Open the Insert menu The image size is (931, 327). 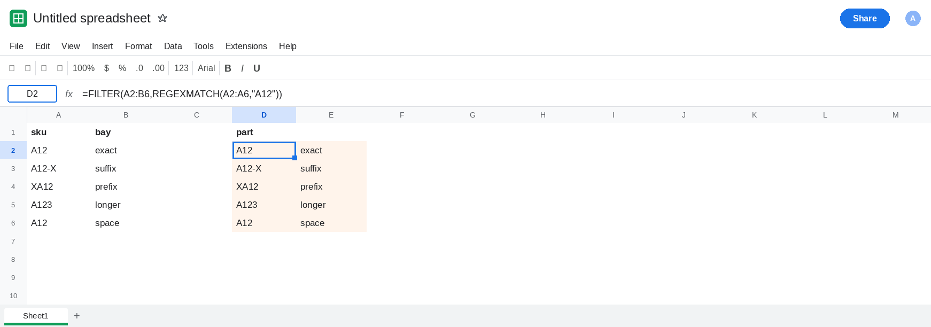(x=102, y=46)
